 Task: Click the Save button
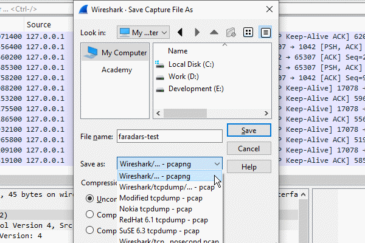pos(249,130)
